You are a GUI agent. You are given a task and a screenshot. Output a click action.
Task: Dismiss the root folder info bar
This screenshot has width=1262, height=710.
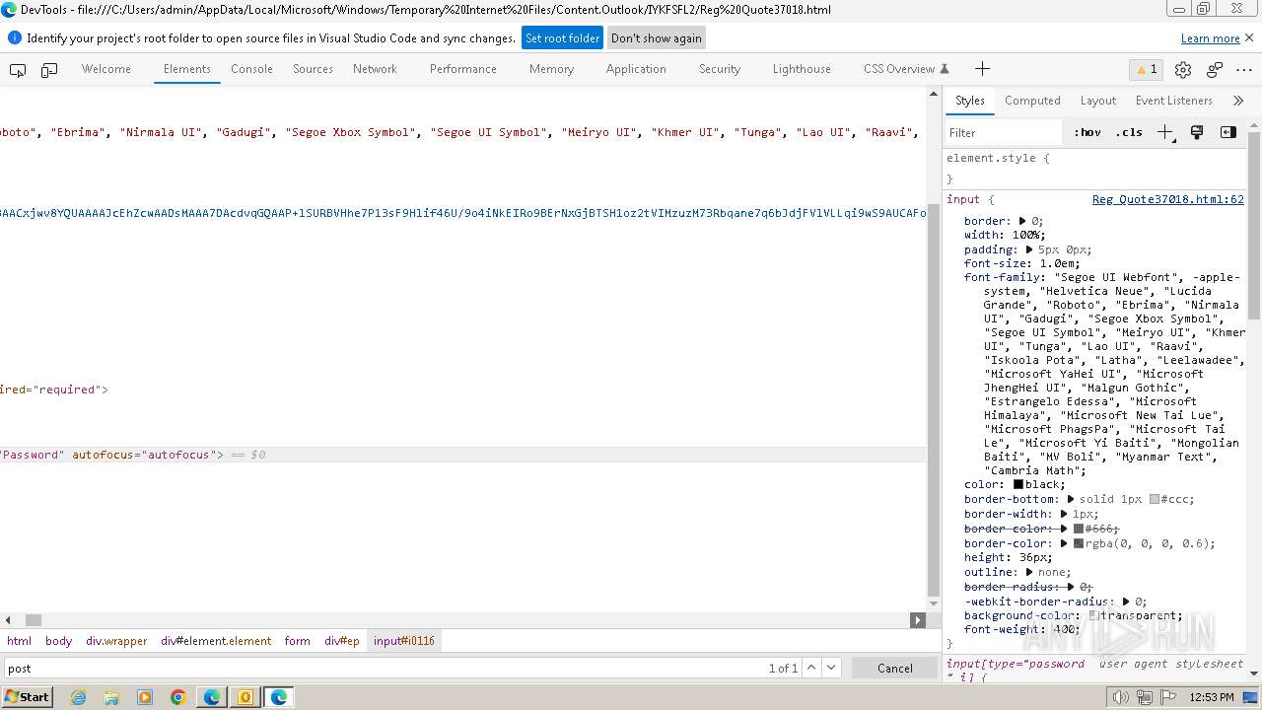[1249, 37]
